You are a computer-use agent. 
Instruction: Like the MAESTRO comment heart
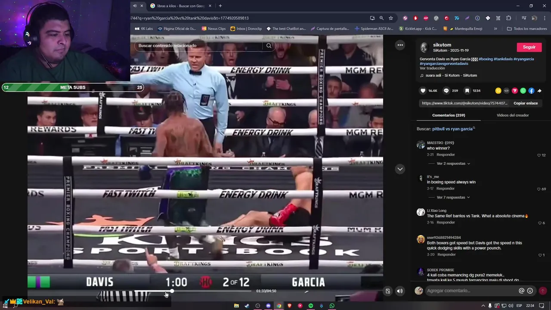[x=539, y=155]
